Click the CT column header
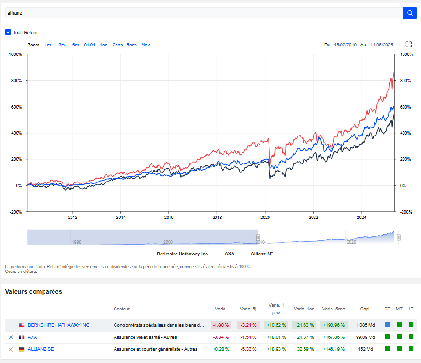The height and width of the screenshot is (363, 421). pyautogui.click(x=387, y=309)
